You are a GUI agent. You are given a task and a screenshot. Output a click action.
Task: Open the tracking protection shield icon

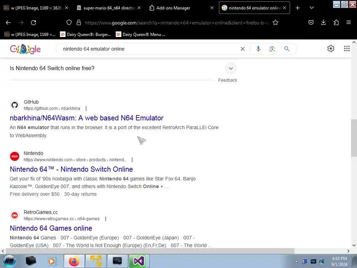(69, 22)
